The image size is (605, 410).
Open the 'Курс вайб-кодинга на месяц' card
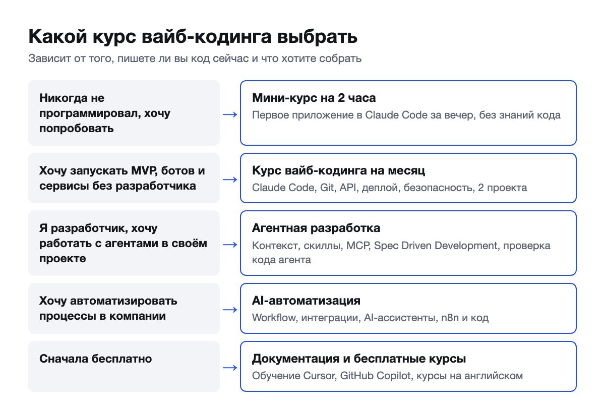[408, 178]
